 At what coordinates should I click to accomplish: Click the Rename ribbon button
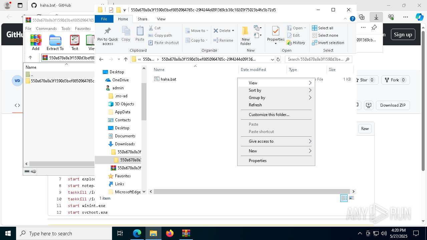click(x=223, y=40)
